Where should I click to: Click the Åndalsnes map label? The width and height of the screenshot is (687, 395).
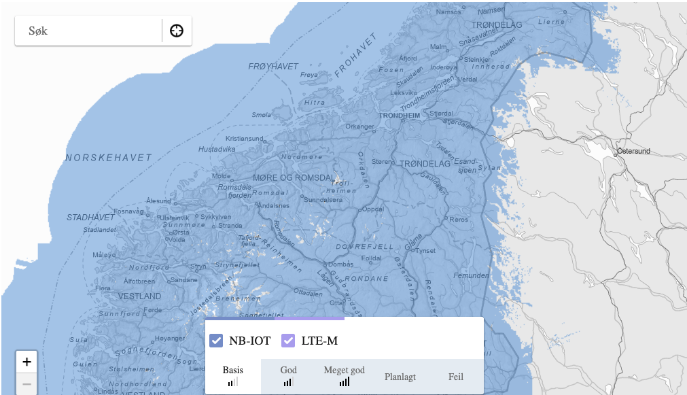pyautogui.click(x=273, y=205)
